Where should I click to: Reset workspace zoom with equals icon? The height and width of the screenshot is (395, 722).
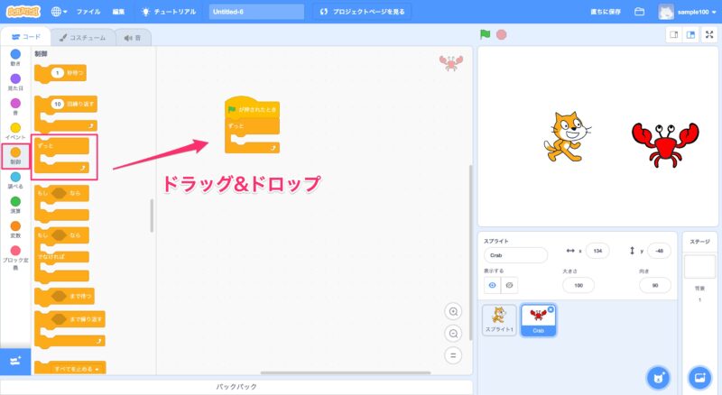[453, 355]
